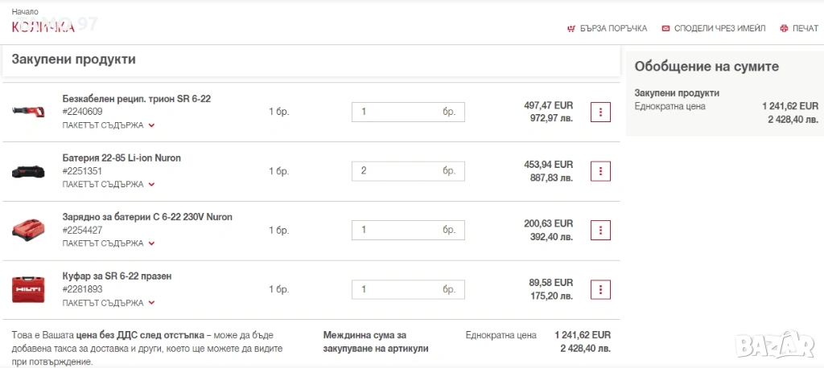Go to the Начало breadcrumb link
824x368 pixels.
(x=25, y=12)
